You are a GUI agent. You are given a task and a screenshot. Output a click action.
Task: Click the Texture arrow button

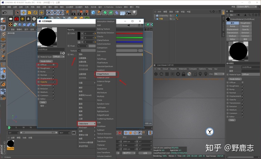coord(79,51)
